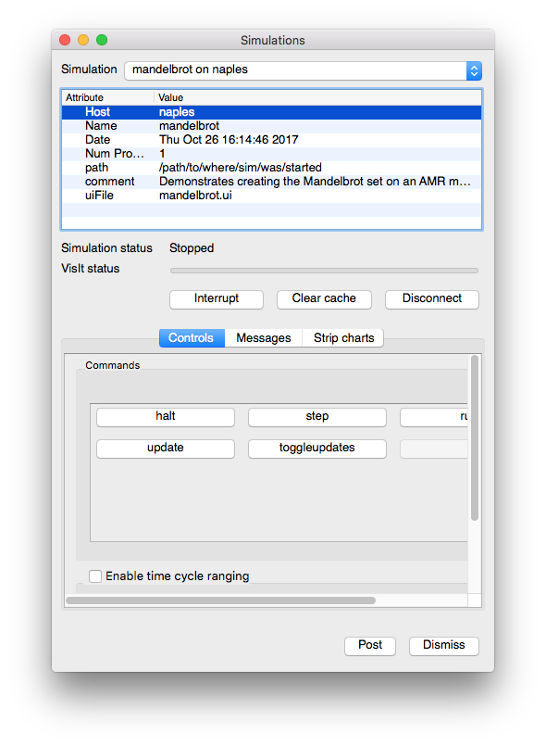This screenshot has width=546, height=746.
Task: Select the Num Pro… attribute row
Action: coord(271,154)
